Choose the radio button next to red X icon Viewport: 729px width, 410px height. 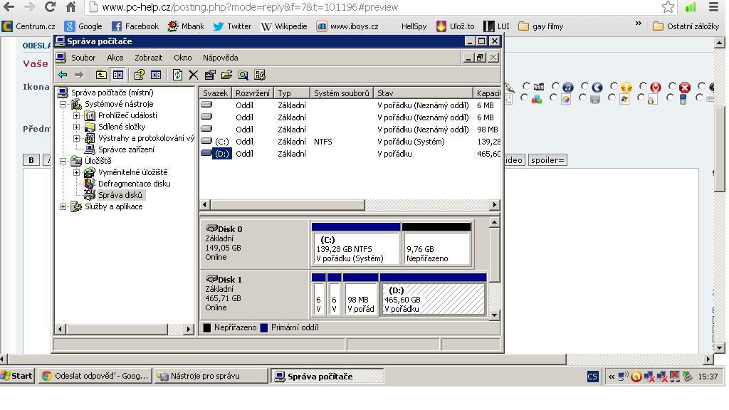point(673,87)
